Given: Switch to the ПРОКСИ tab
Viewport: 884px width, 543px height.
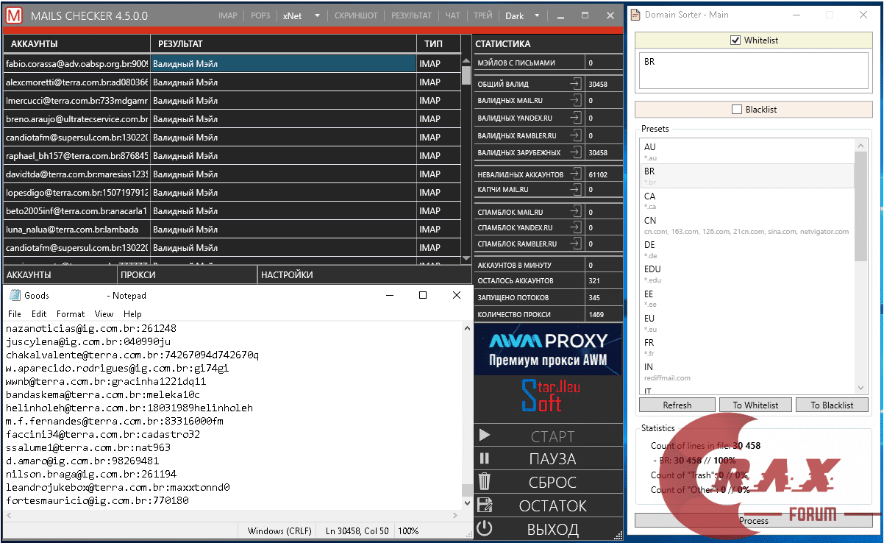Looking at the screenshot, I should tap(188, 274).
